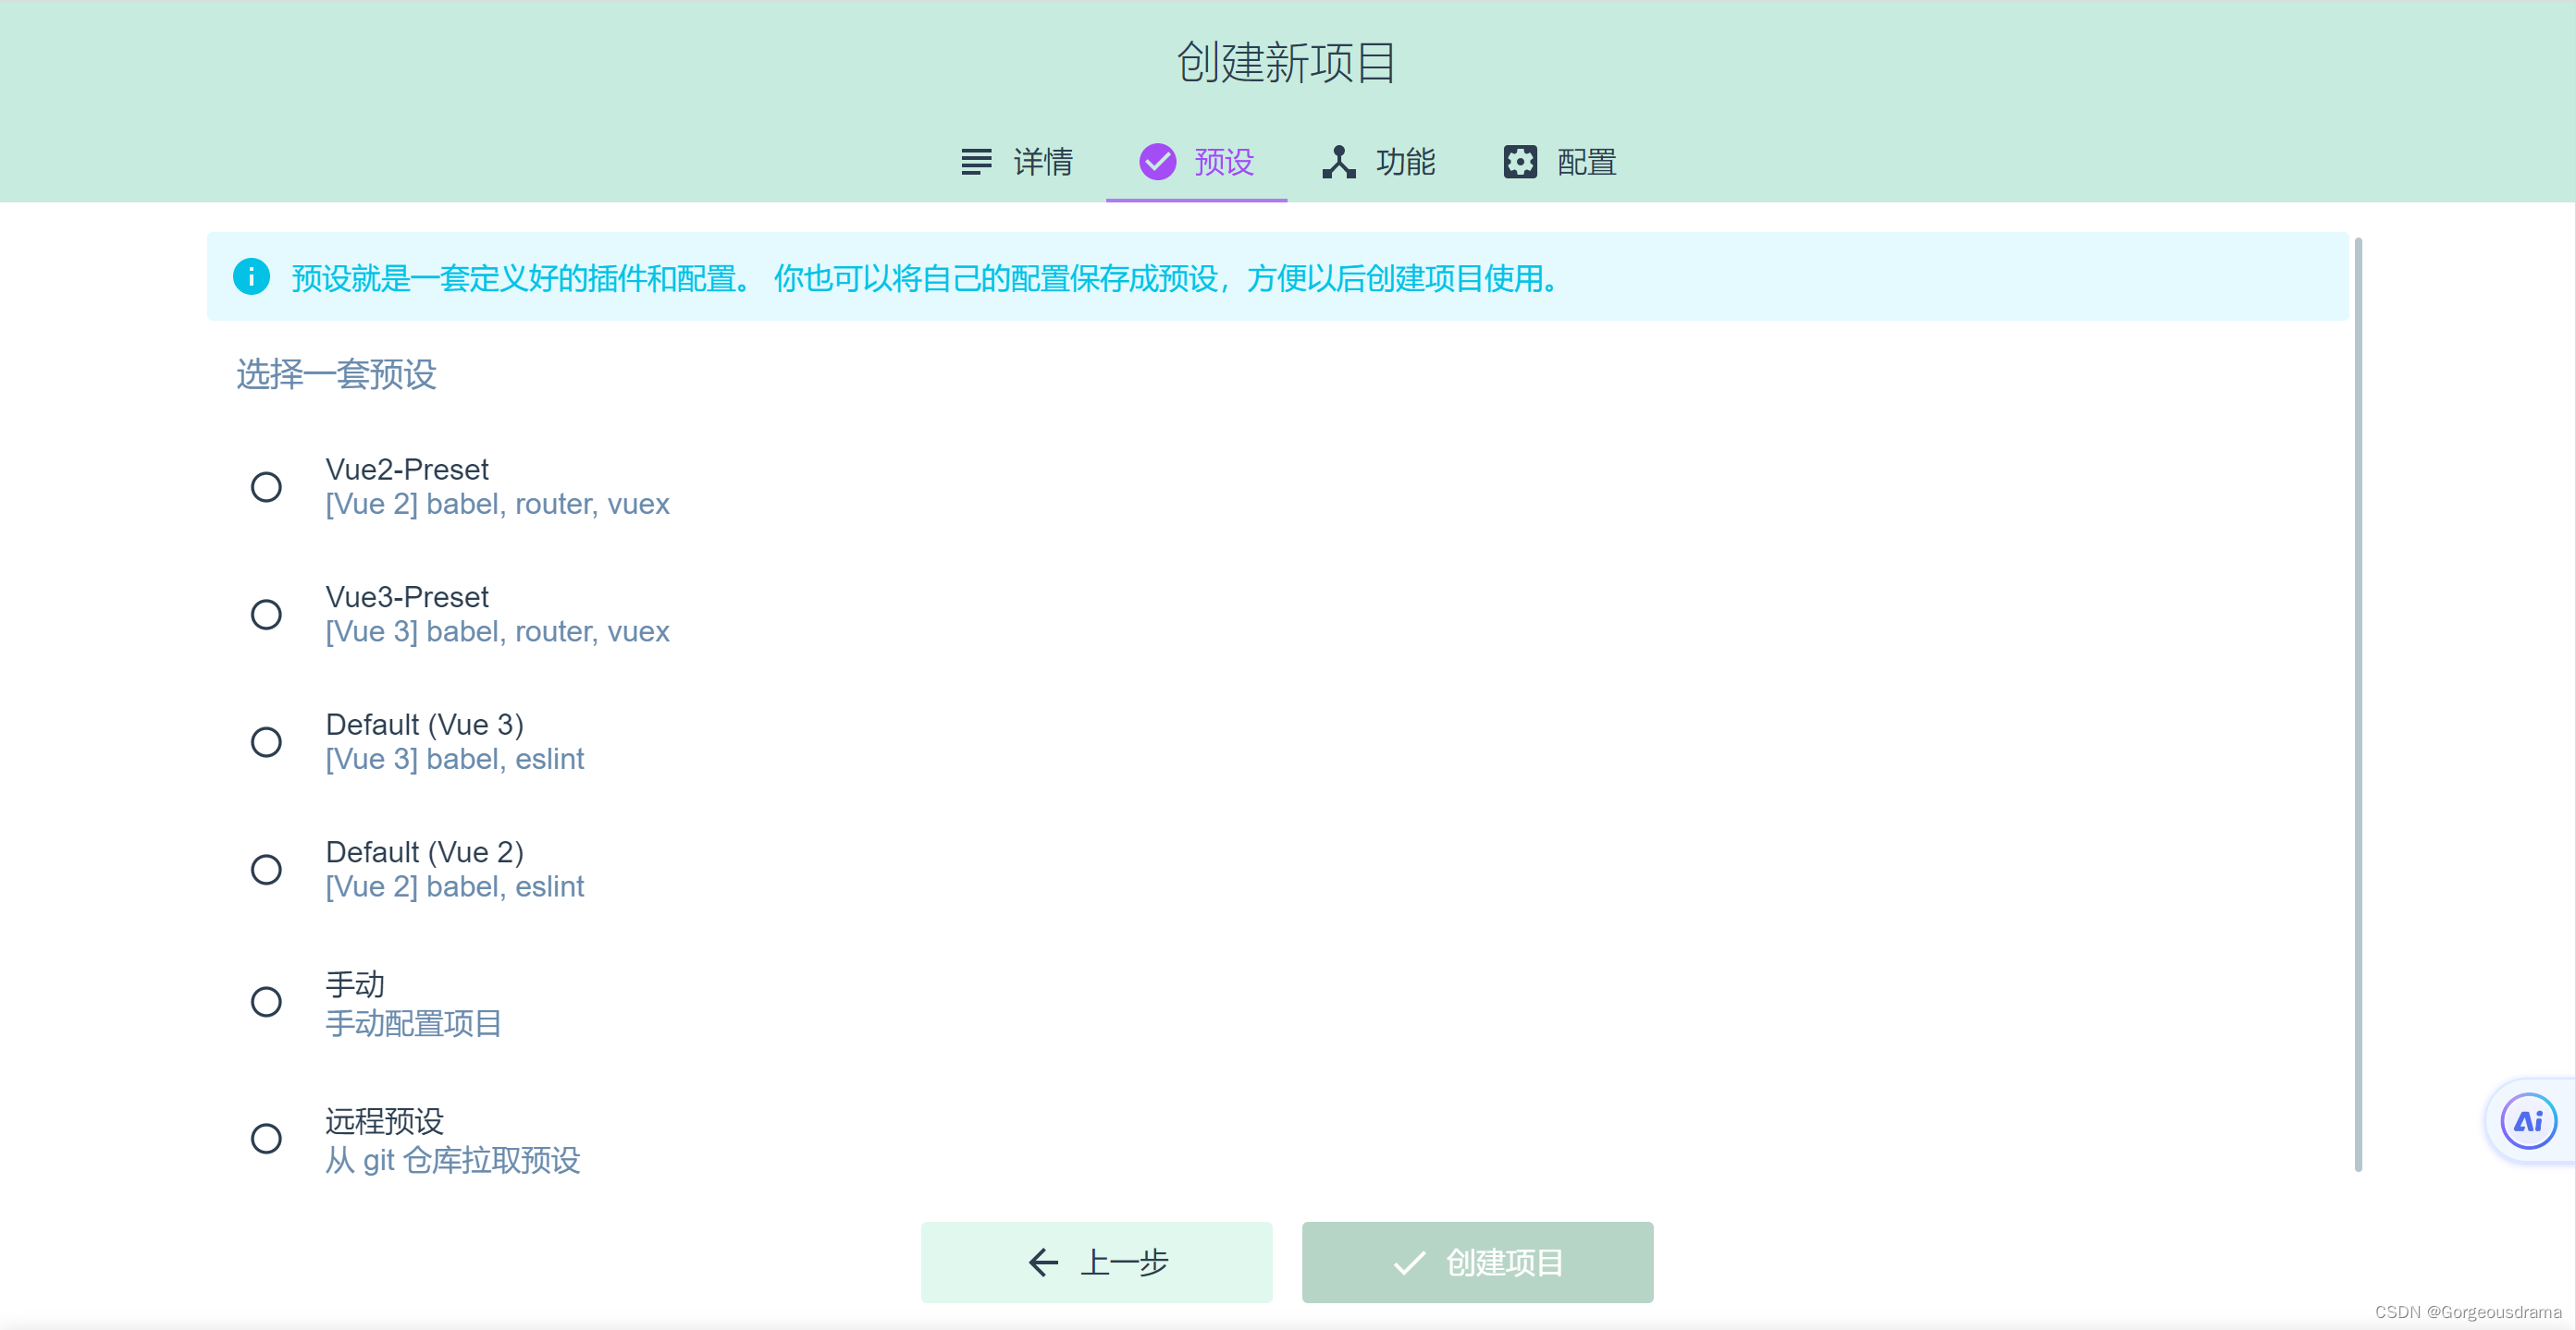Select the 远程预设 remote preset option
The width and height of the screenshot is (2576, 1330).
tap(266, 1138)
